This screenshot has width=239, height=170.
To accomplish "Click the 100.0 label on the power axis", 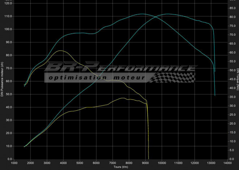I will (x=8, y=29).
